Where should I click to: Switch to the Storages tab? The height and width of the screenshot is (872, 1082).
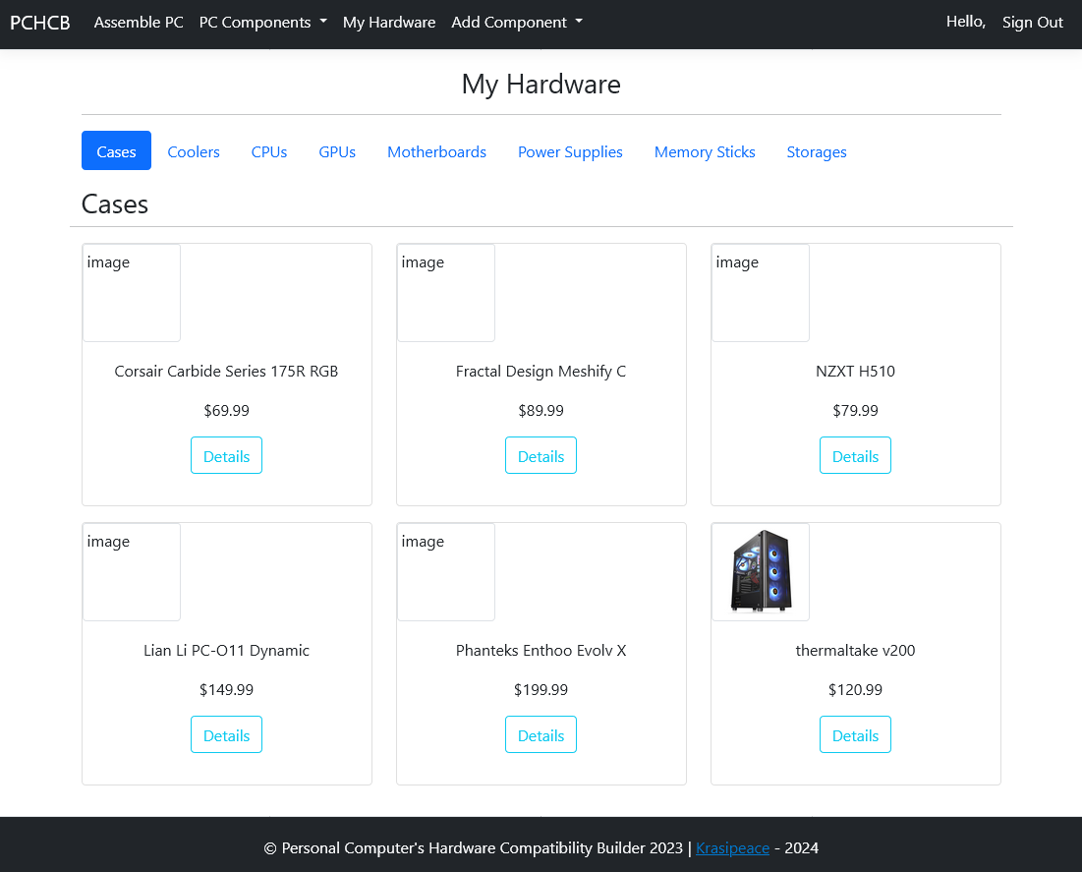(817, 152)
